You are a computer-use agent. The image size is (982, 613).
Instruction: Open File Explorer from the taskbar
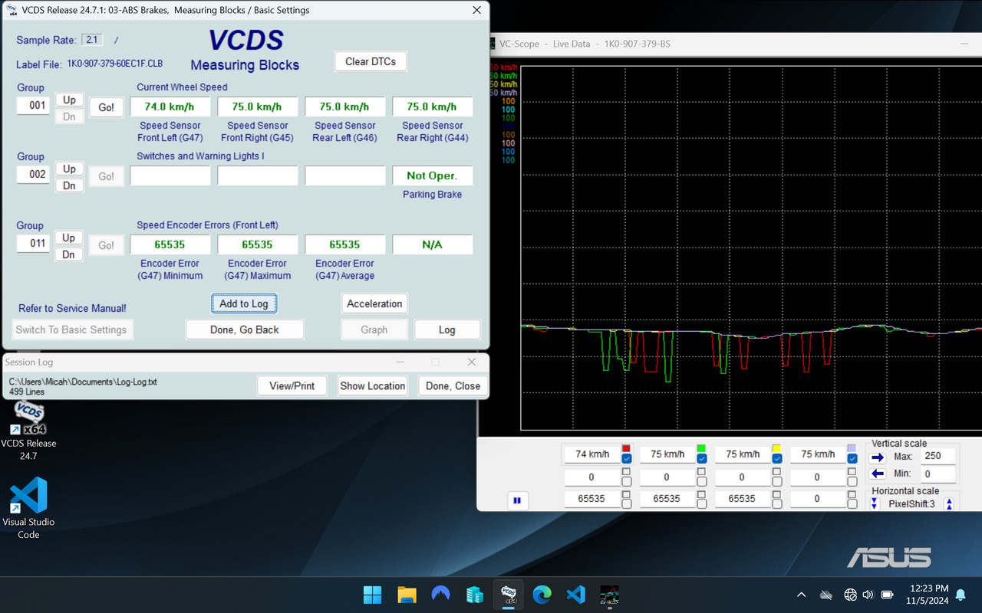coord(407,595)
